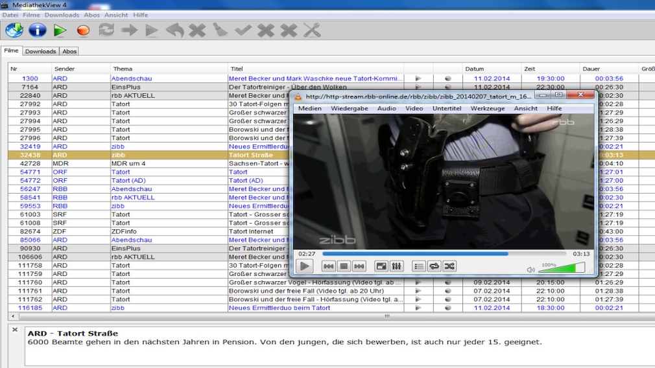Toggle shuffle playback in VLC
The image size is (655, 368).
pos(449,266)
